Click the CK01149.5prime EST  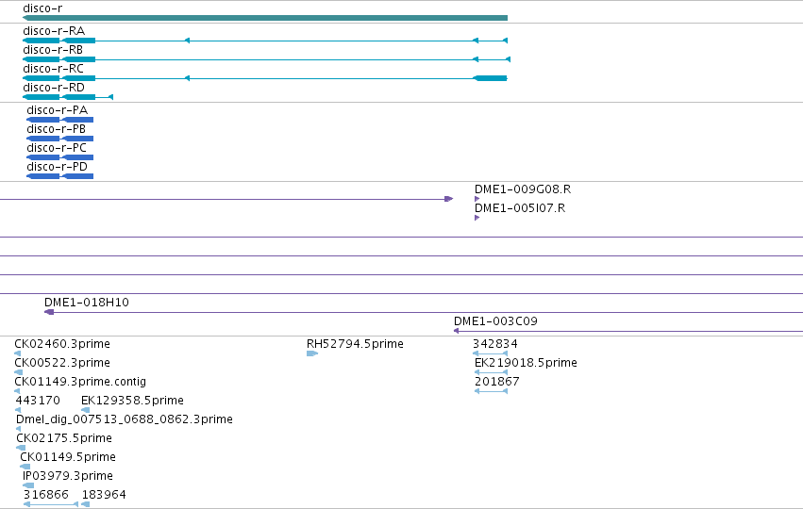[68, 457]
